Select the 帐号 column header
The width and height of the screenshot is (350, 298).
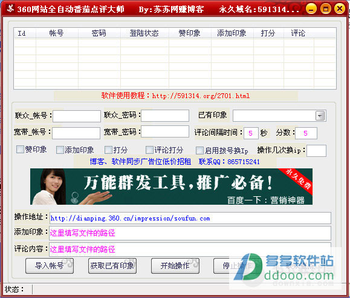57,33
